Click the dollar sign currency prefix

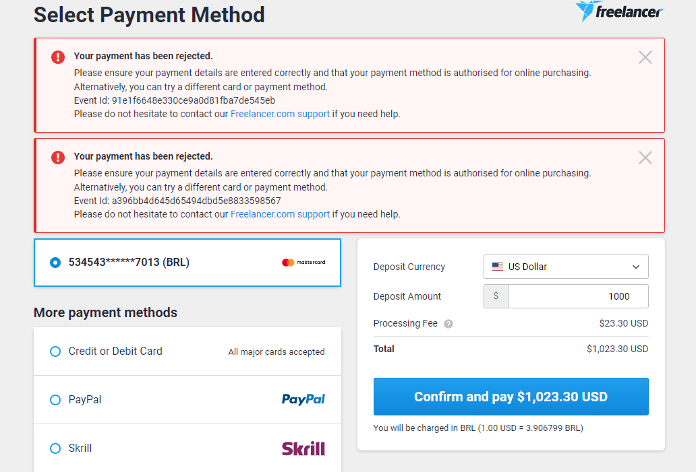(496, 296)
